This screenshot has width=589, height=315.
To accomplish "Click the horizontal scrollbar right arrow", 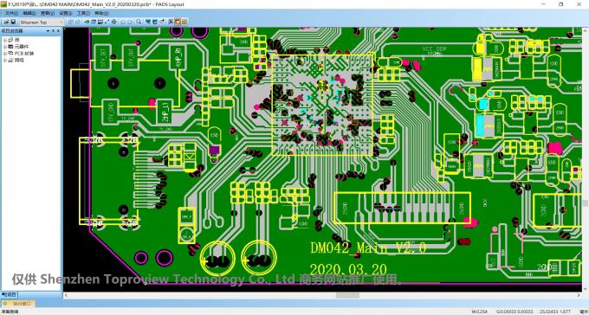I will tap(579, 295).
